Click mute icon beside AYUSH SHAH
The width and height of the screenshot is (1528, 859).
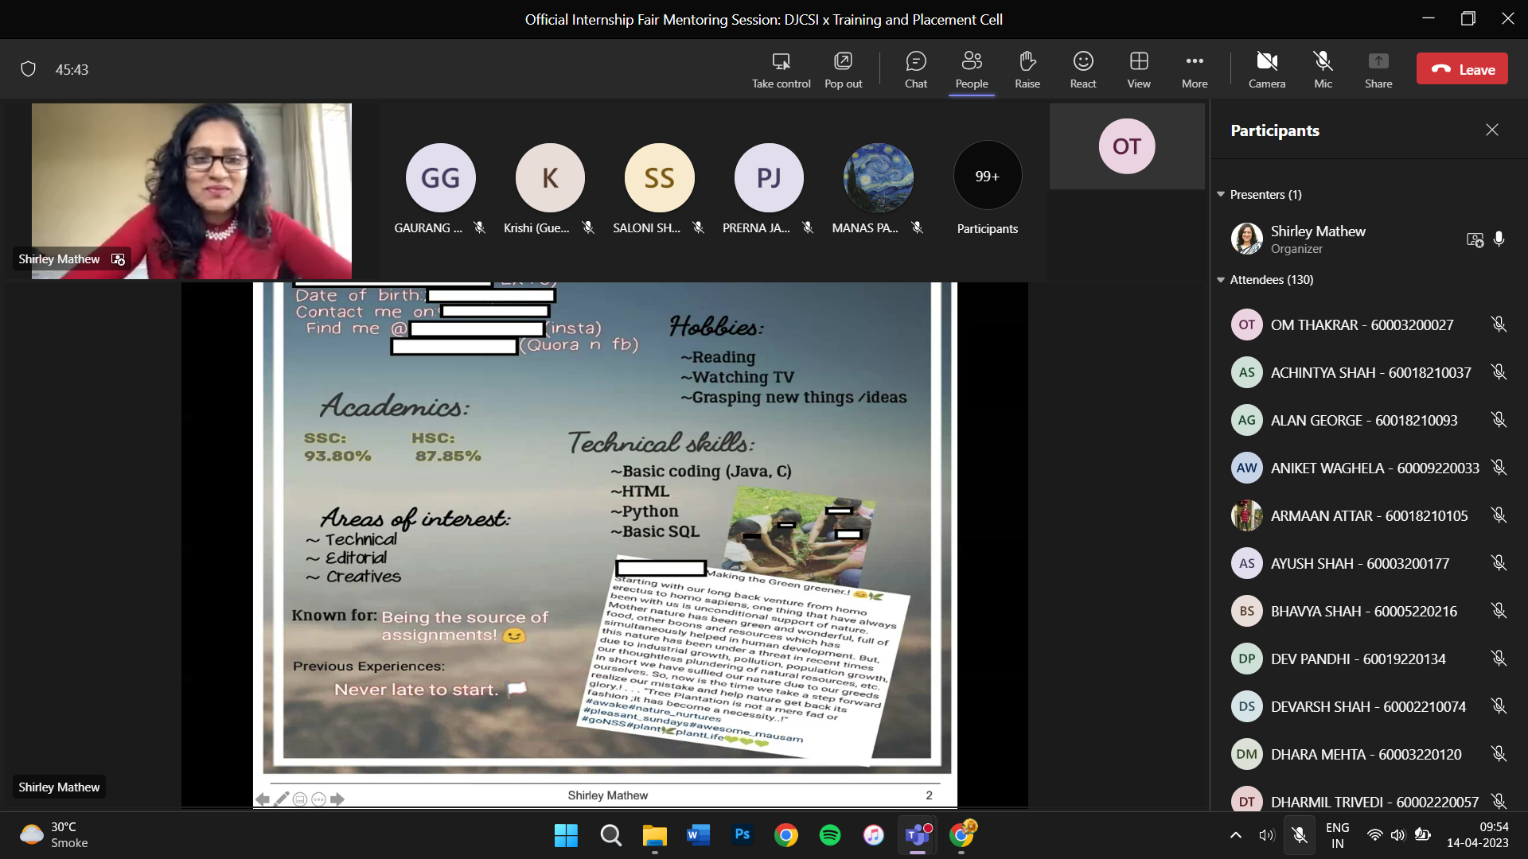click(1499, 563)
